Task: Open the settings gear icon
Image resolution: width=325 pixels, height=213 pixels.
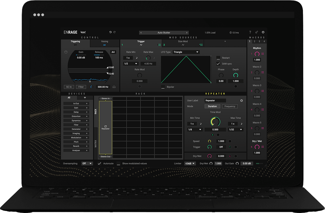Action: (257, 32)
